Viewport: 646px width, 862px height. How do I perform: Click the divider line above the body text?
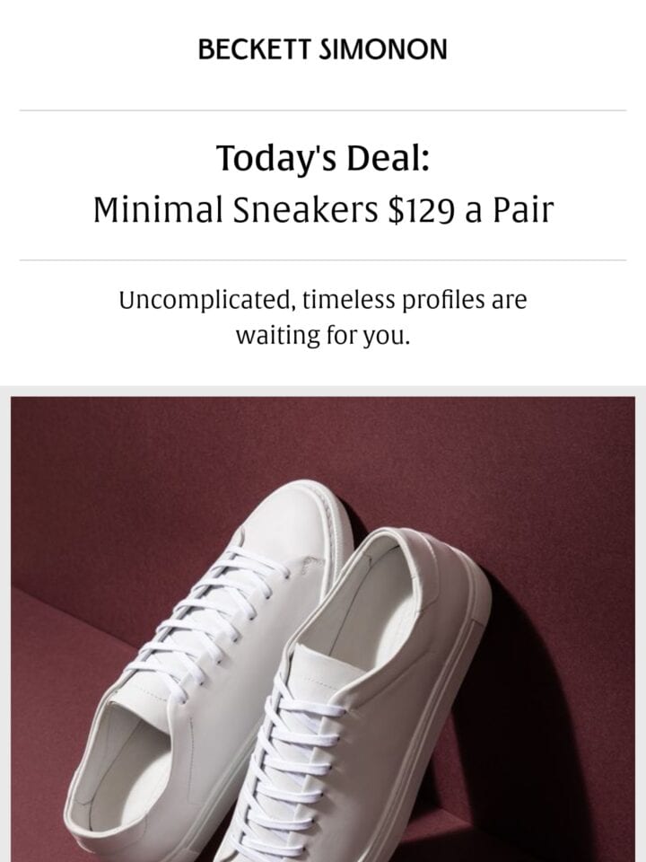point(323,260)
